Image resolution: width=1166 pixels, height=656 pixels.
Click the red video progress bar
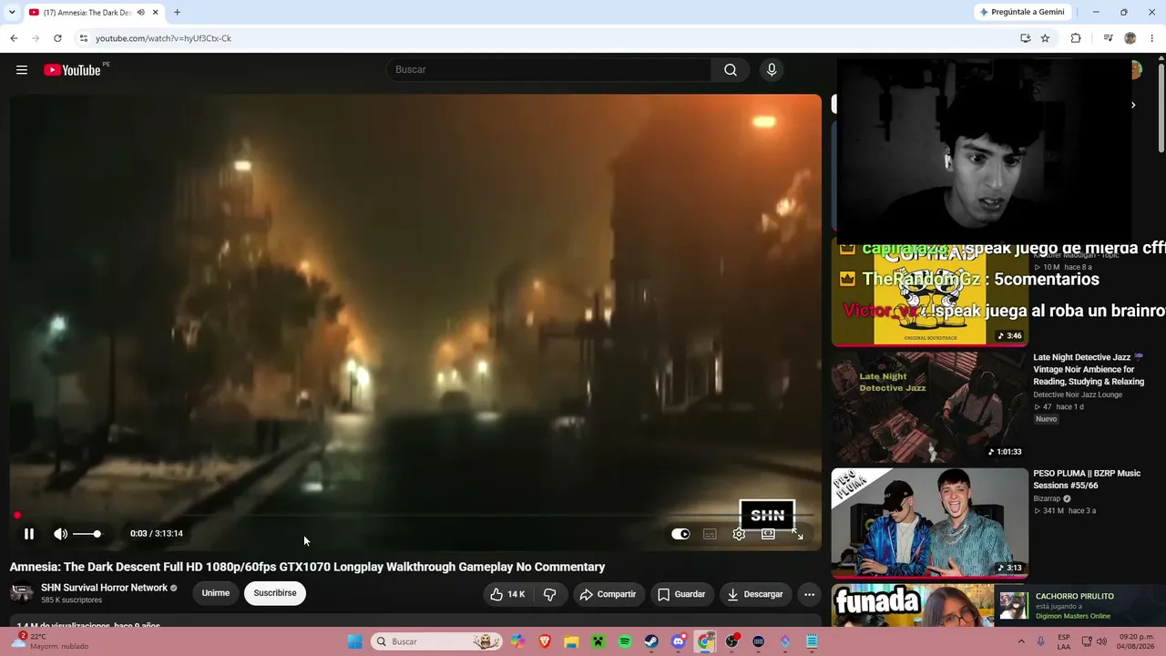click(x=415, y=516)
